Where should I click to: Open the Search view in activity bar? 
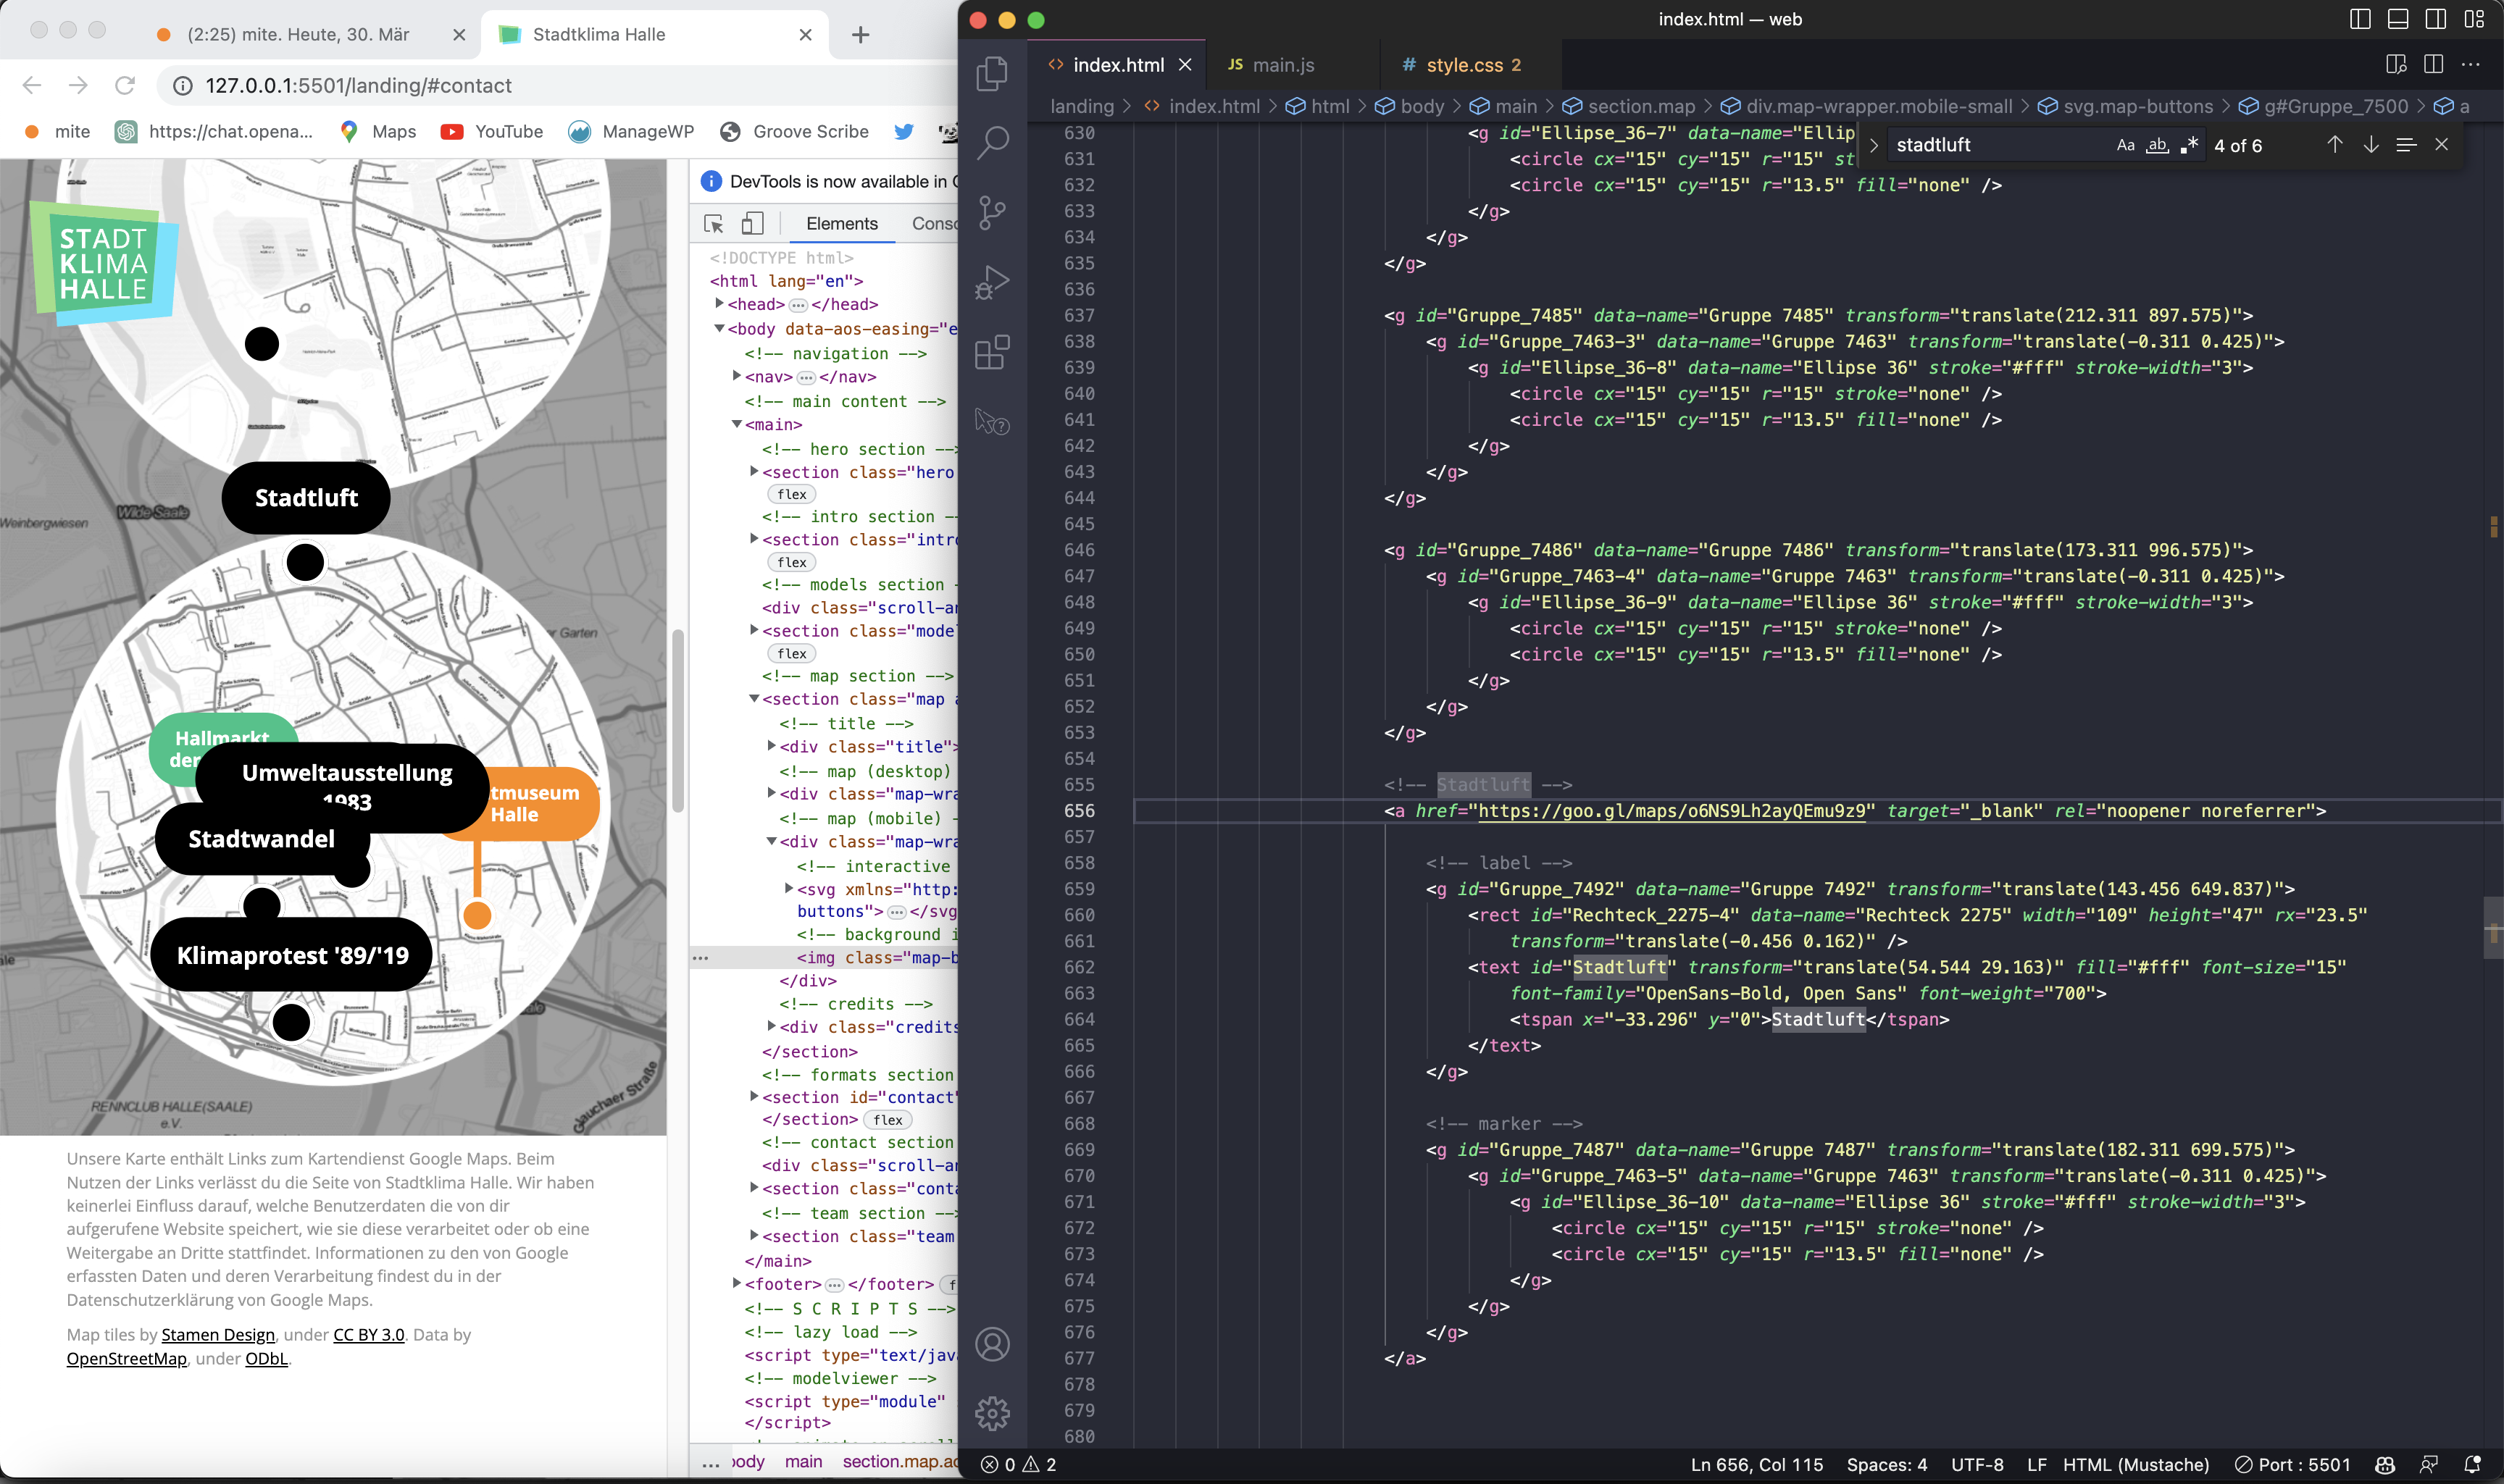pyautogui.click(x=991, y=143)
